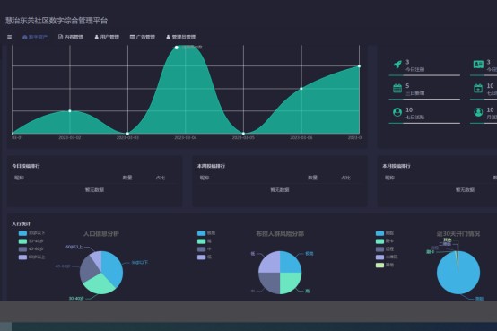The width and height of the screenshot is (497, 331).
Task: Click the gray bottom-left quarter of risk pie
Action: pyautogui.click(x=270, y=283)
